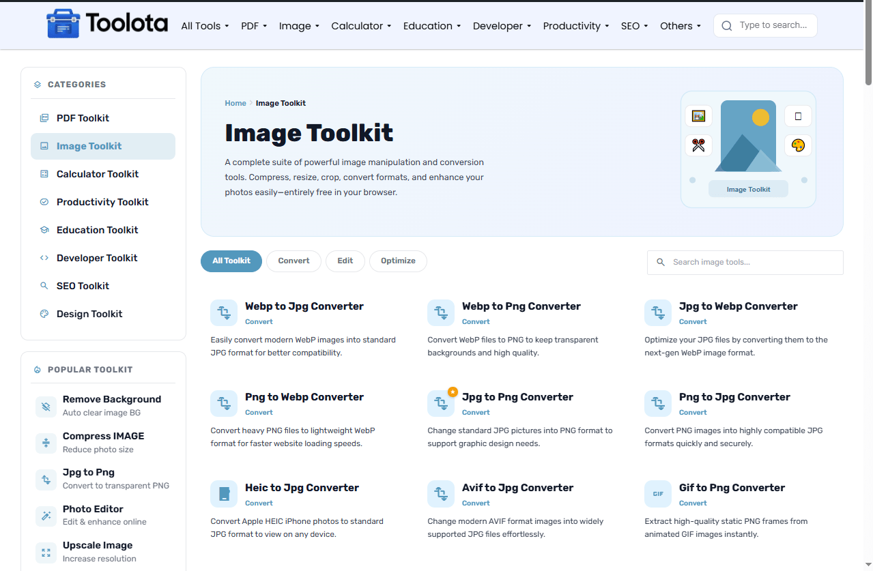Screen dimensions: 873x571
Task: Click the SEO Toolkit magnifier icon
Action: pyautogui.click(x=44, y=286)
